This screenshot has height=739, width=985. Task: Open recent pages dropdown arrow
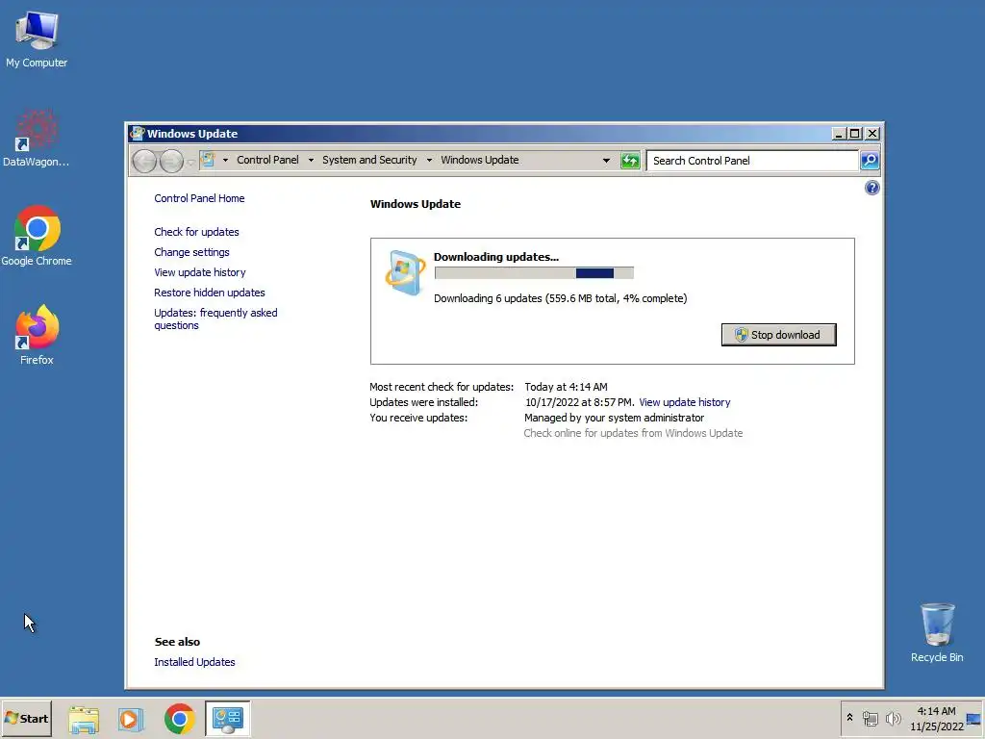pyautogui.click(x=190, y=162)
